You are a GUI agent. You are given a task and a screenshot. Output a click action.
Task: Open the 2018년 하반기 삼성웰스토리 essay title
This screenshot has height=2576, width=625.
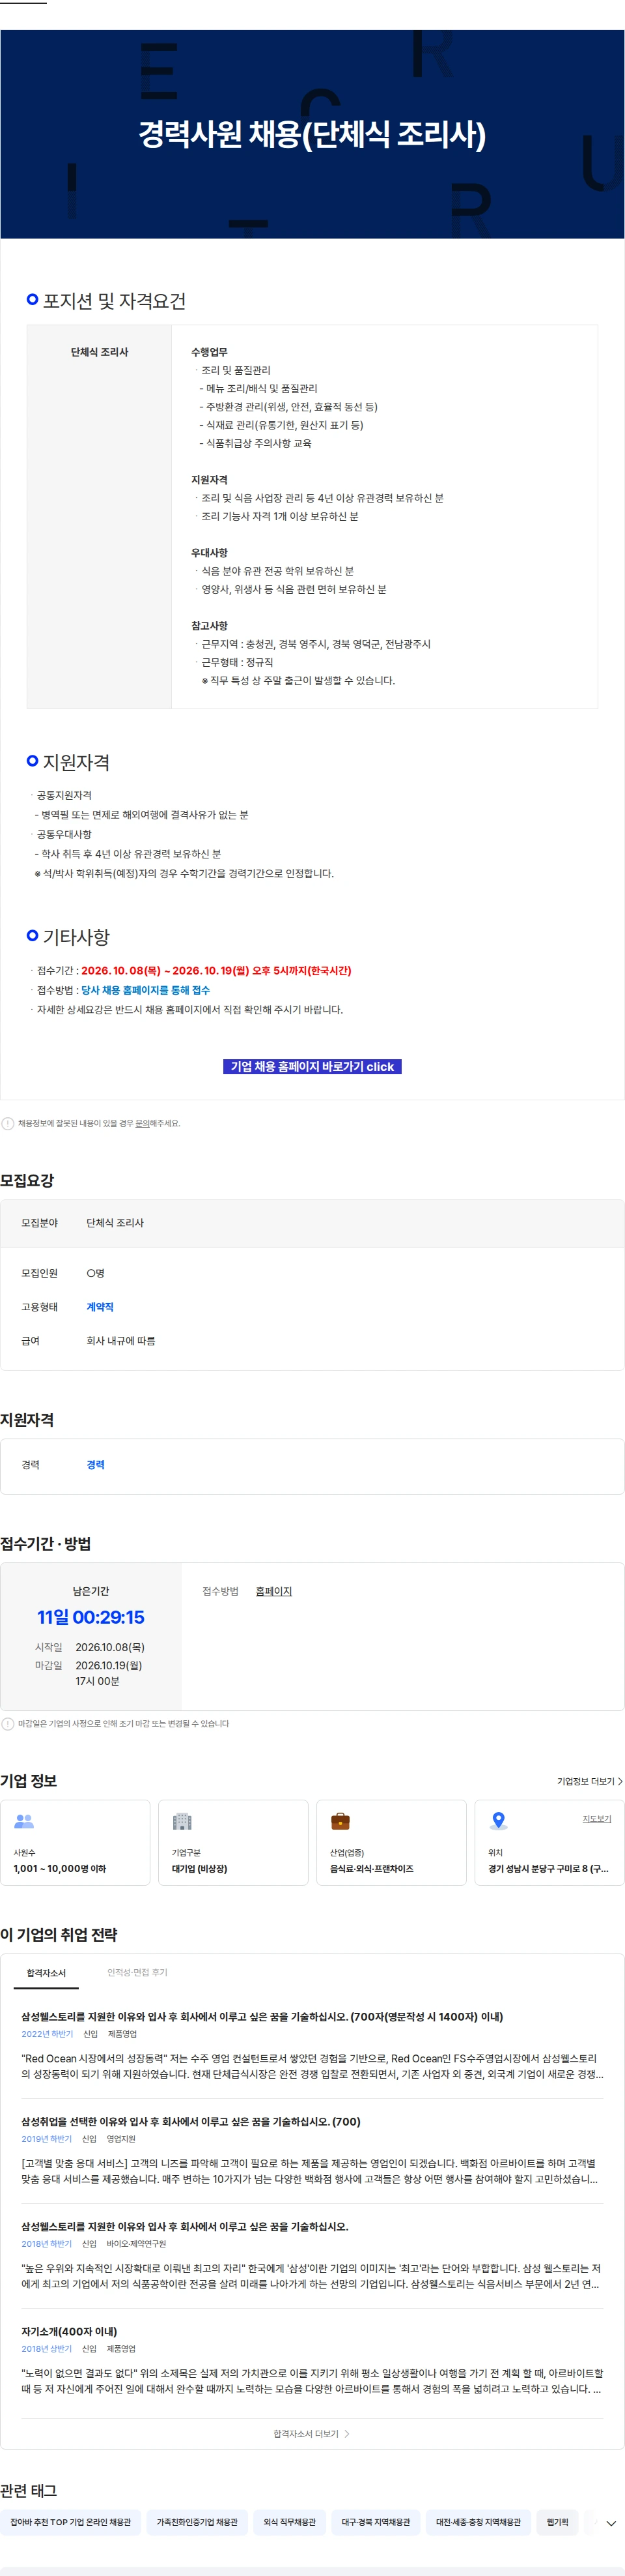click(185, 2226)
